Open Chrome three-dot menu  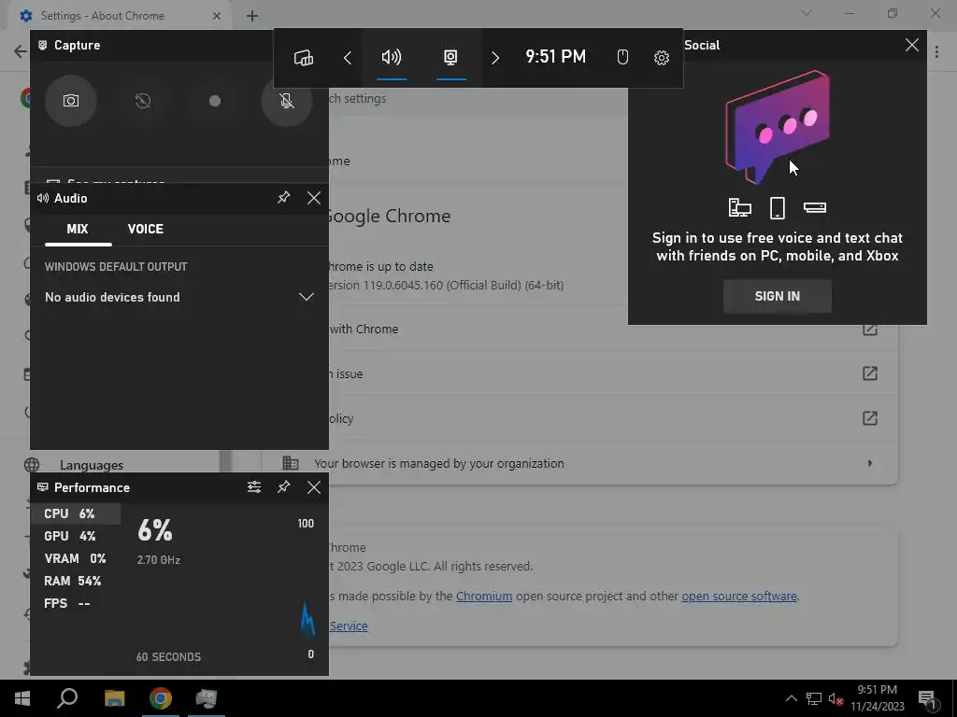[x=936, y=51]
